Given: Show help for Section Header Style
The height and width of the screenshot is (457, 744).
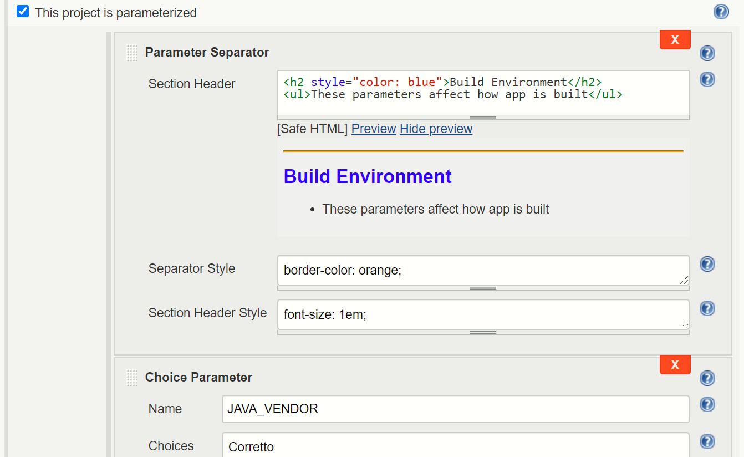Looking at the screenshot, I should tap(707, 308).
